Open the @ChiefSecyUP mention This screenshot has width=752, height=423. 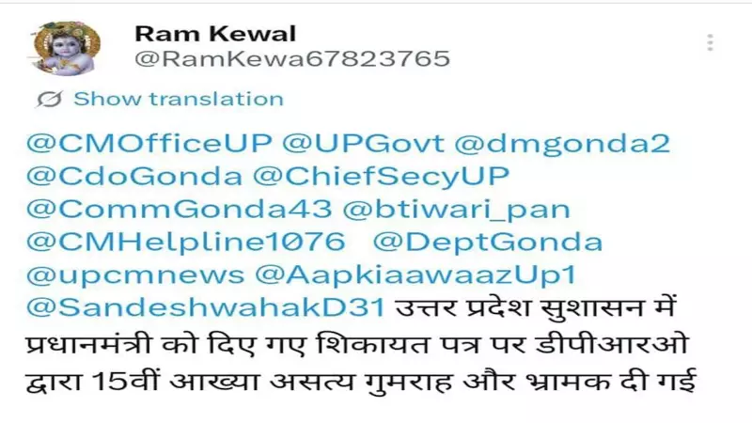381,177
